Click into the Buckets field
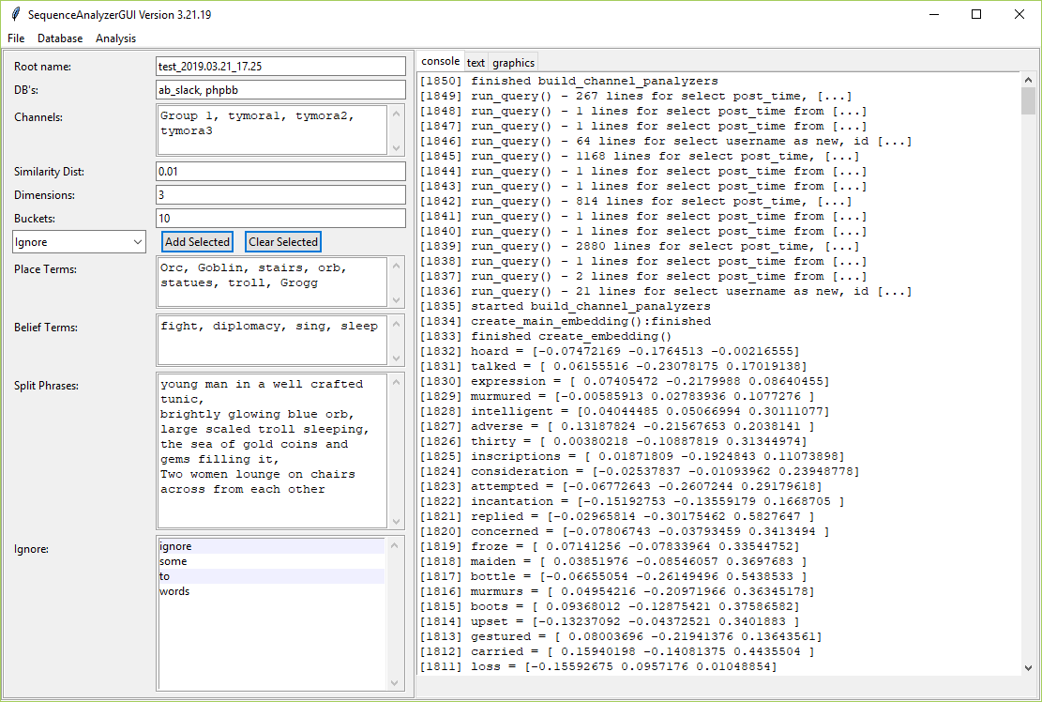This screenshot has height=702, width=1042. (279, 219)
